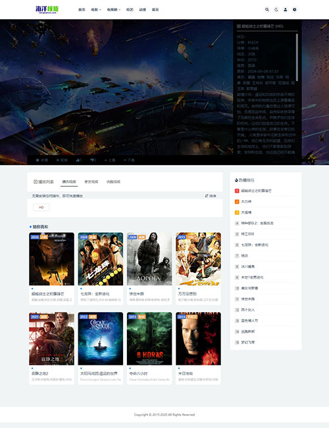Switch to 腾讯视频 source tab
Image resolution: width=329 pixels, height=428 pixels.
pos(69,182)
